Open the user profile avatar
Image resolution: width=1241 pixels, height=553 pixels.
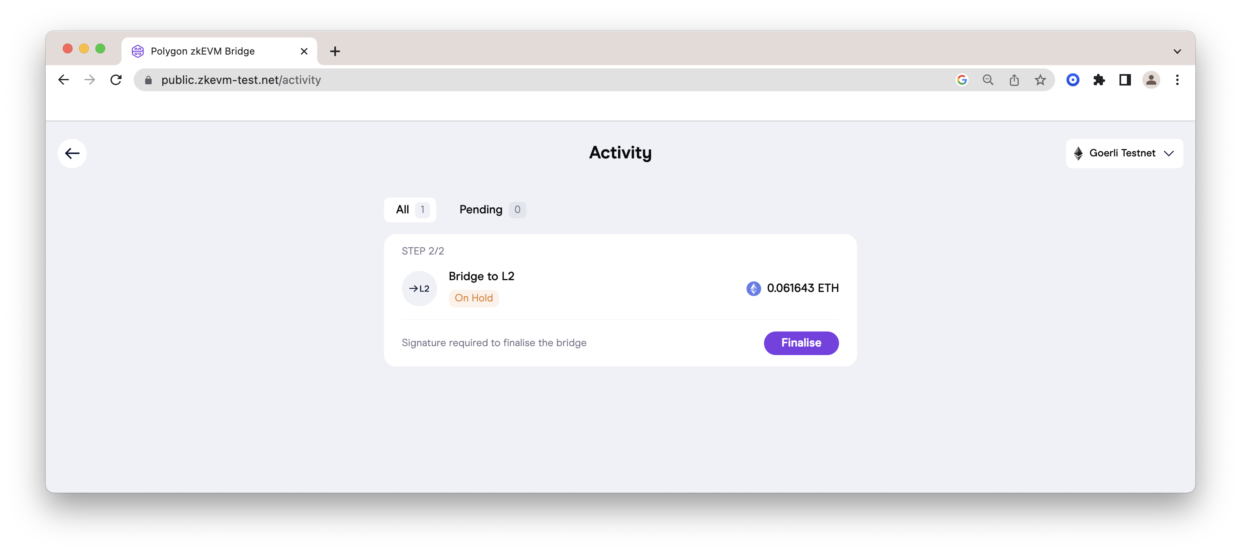(1151, 80)
